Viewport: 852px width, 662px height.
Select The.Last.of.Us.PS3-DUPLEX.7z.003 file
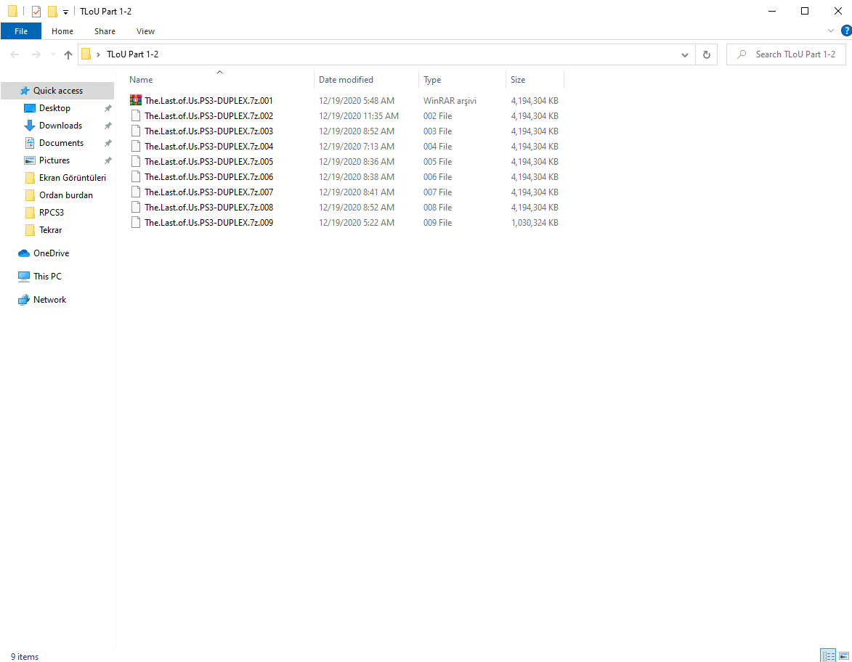(x=208, y=131)
